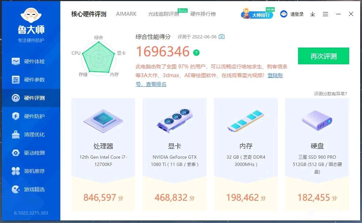Image resolution: width=362 pixels, height=223 pixels.
Task: Open 硬件体检 in the sidebar
Action: 31,61
